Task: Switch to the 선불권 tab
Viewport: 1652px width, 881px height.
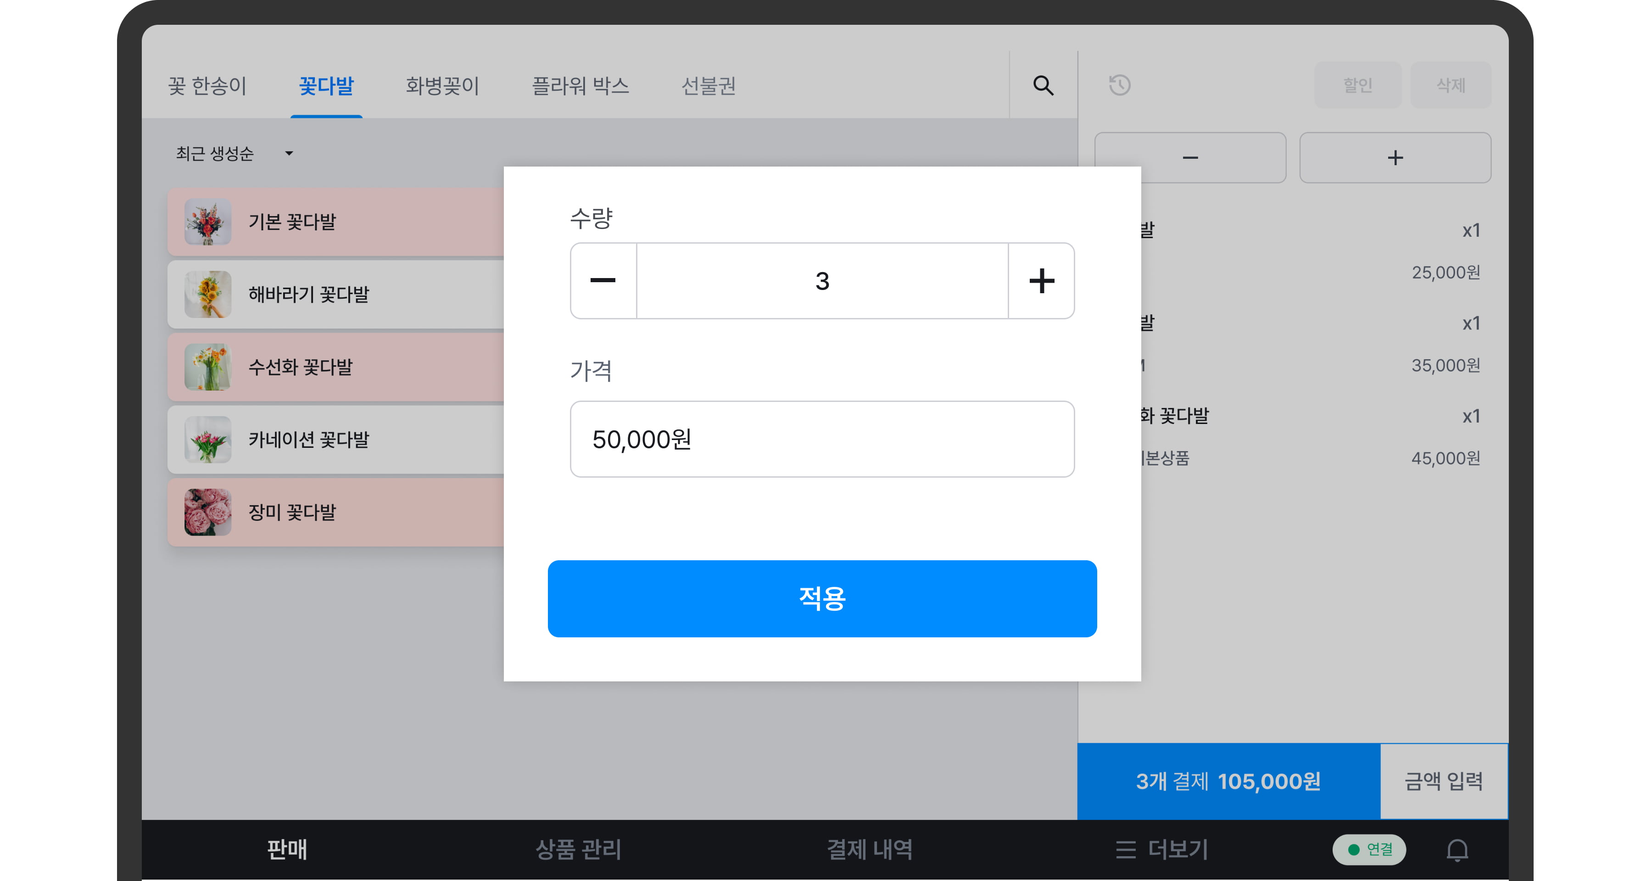Action: click(x=708, y=85)
